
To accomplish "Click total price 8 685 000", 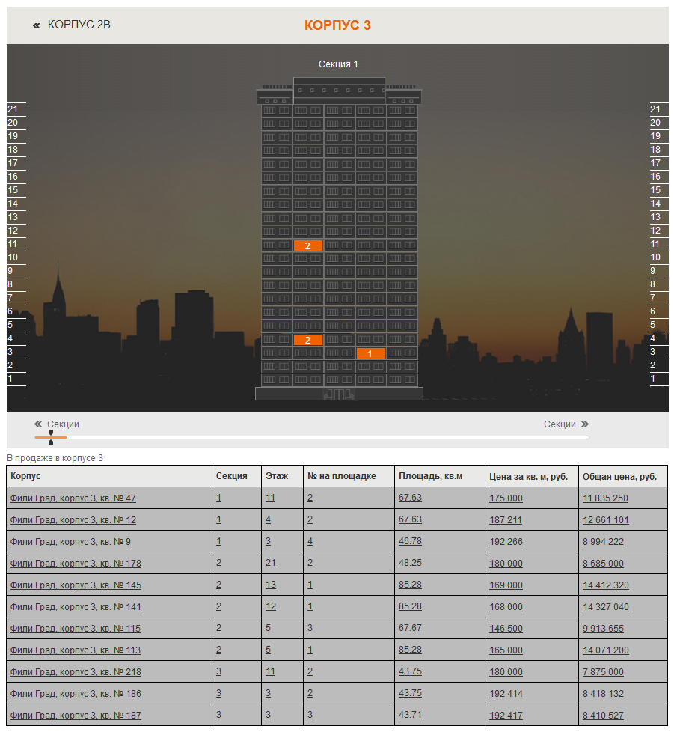I will pyautogui.click(x=603, y=564).
